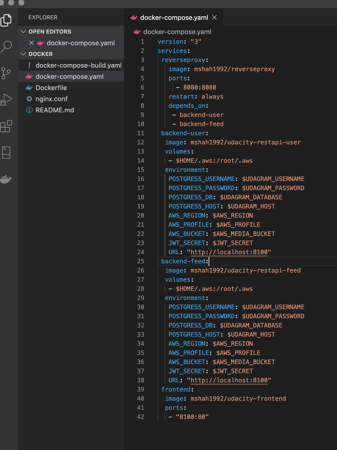Click line number 25 in the gutter

pyautogui.click(x=141, y=261)
